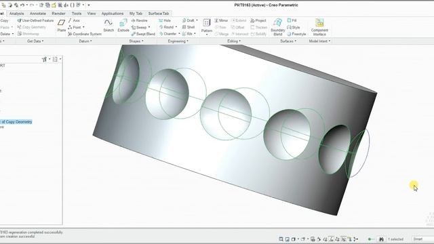The image size is (434, 244).
Task: Open Customize Quick Access Toolbar dropdown
Action: (x=89, y=5)
